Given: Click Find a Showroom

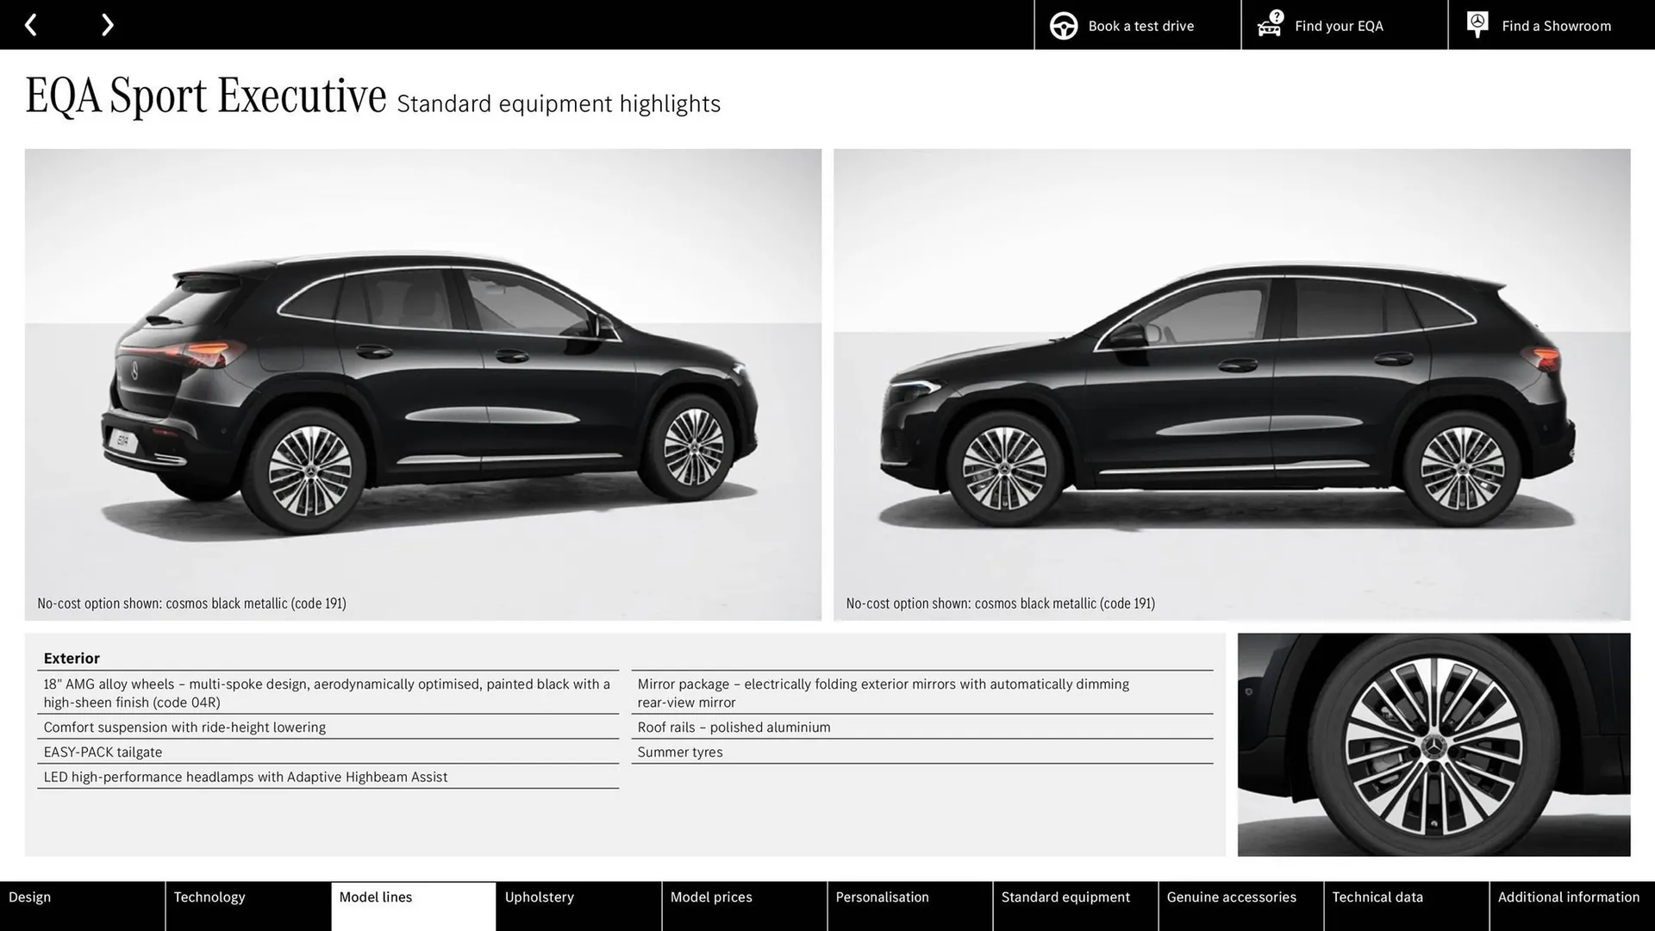Looking at the screenshot, I should tap(1556, 25).
